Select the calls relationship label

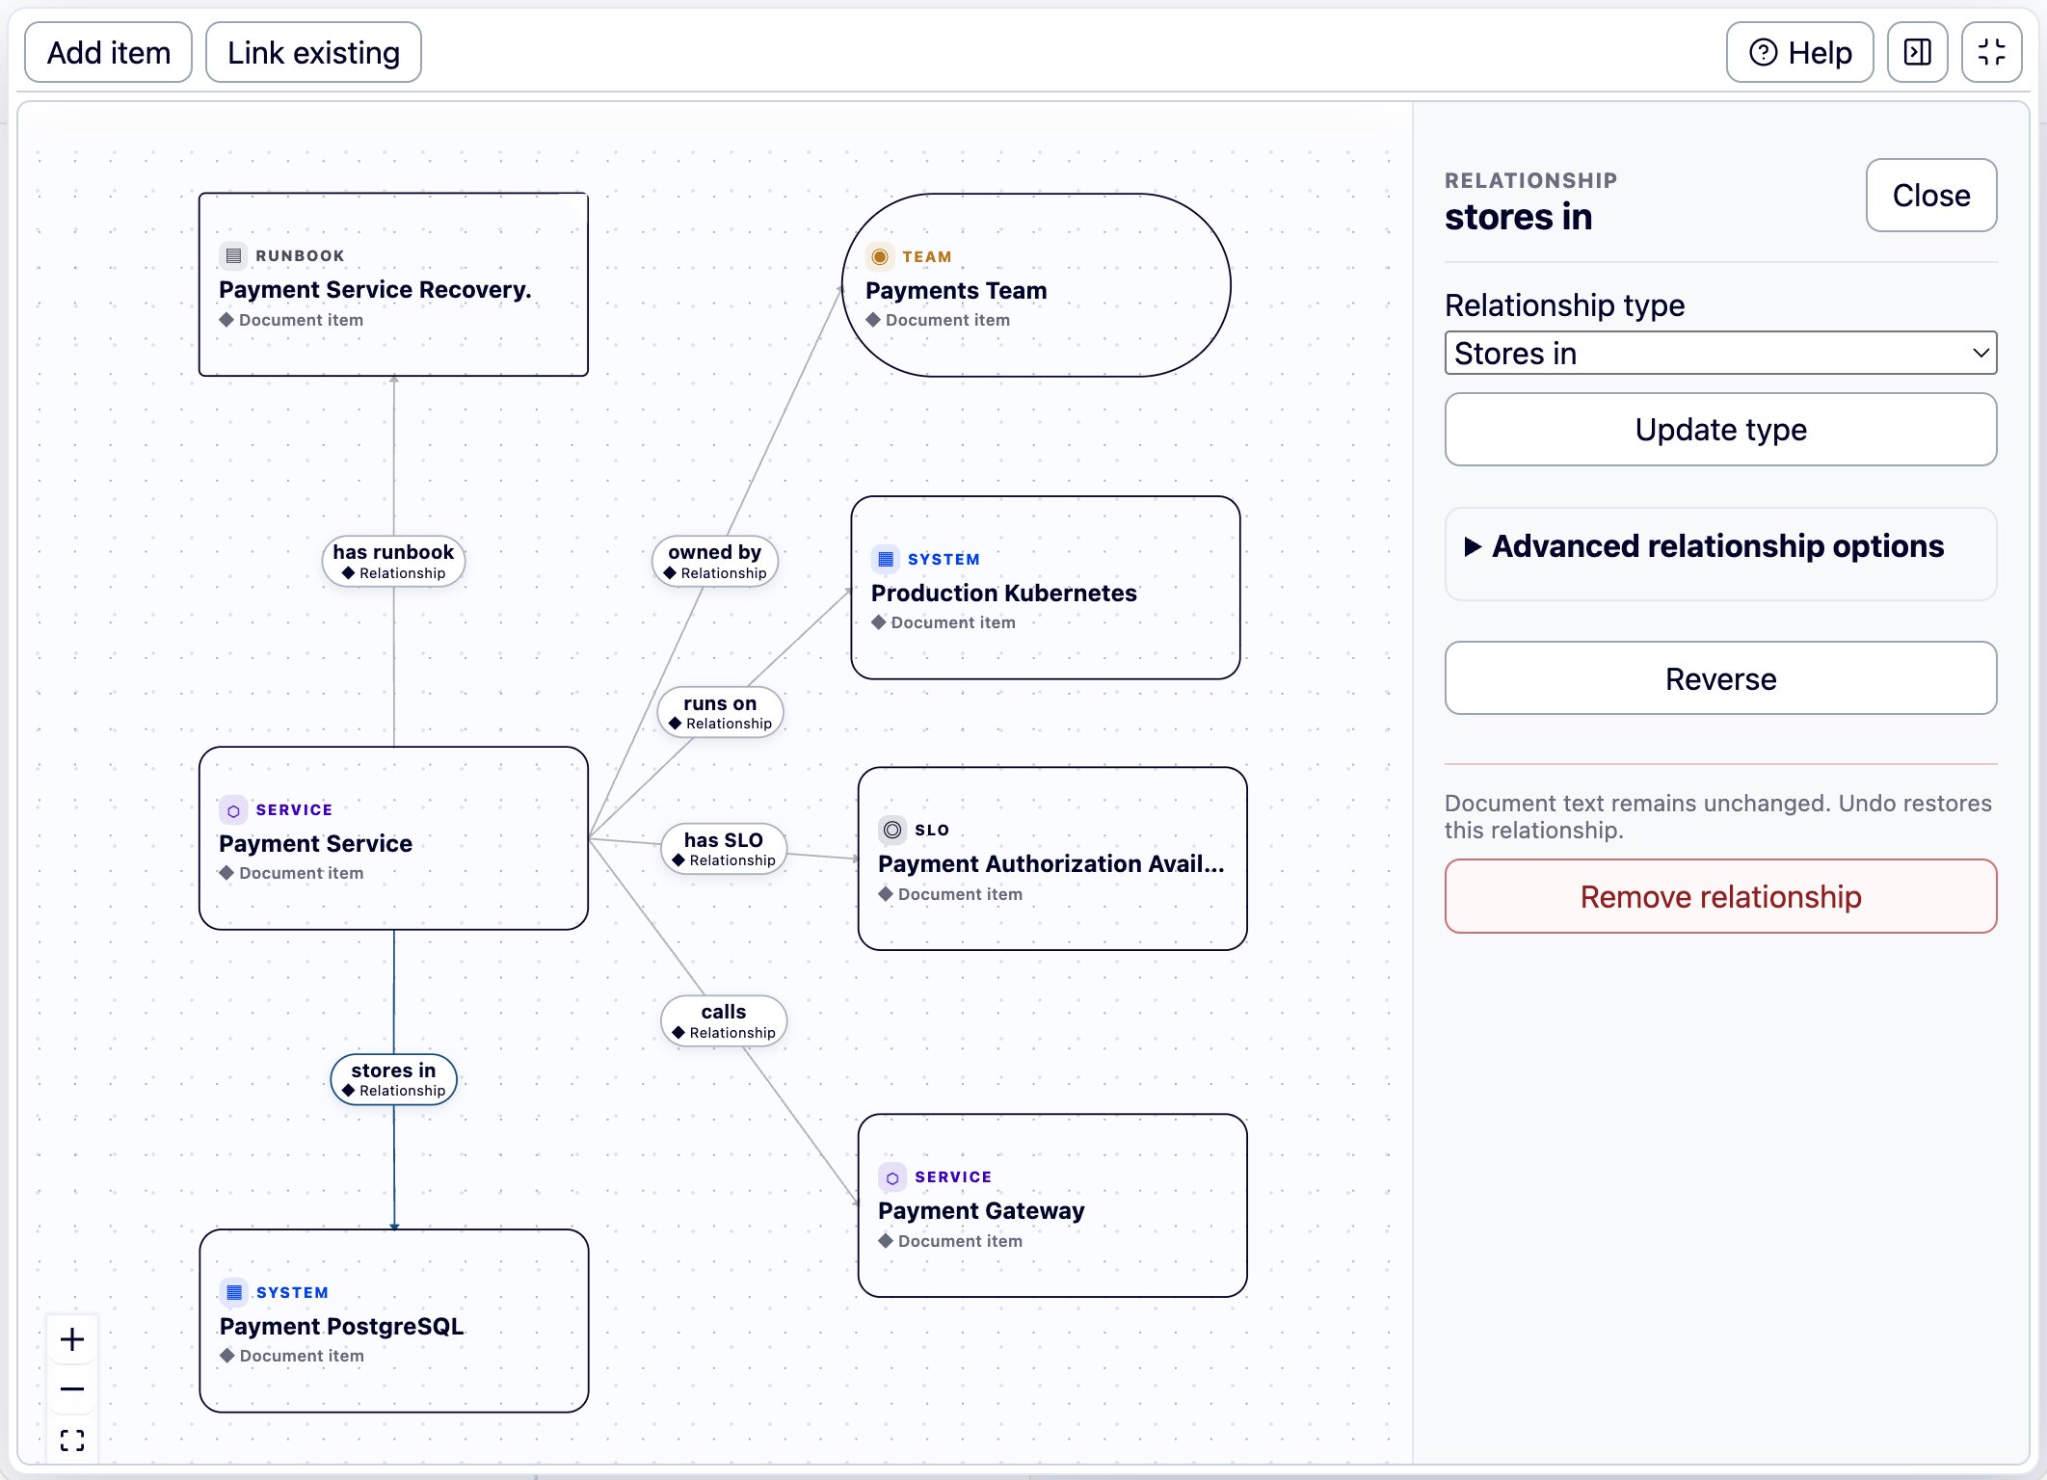click(x=724, y=1021)
